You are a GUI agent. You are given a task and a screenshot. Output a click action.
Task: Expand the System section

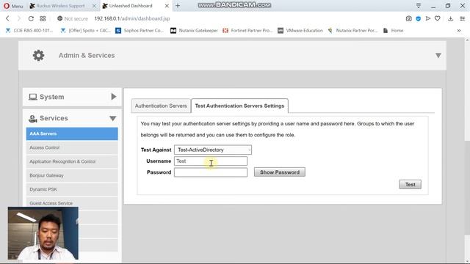click(x=72, y=97)
